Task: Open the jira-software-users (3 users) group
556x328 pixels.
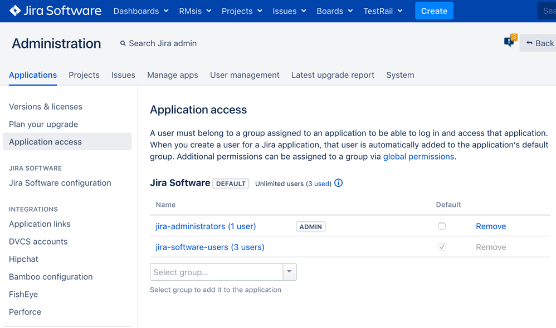Action: pos(210,247)
